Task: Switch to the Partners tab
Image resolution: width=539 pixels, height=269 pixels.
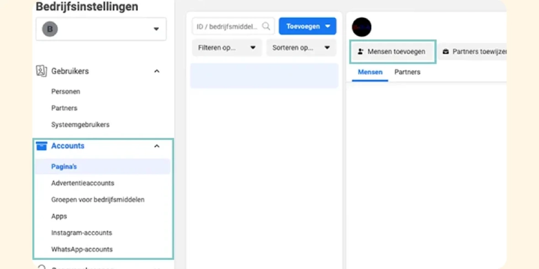Action: 407,72
